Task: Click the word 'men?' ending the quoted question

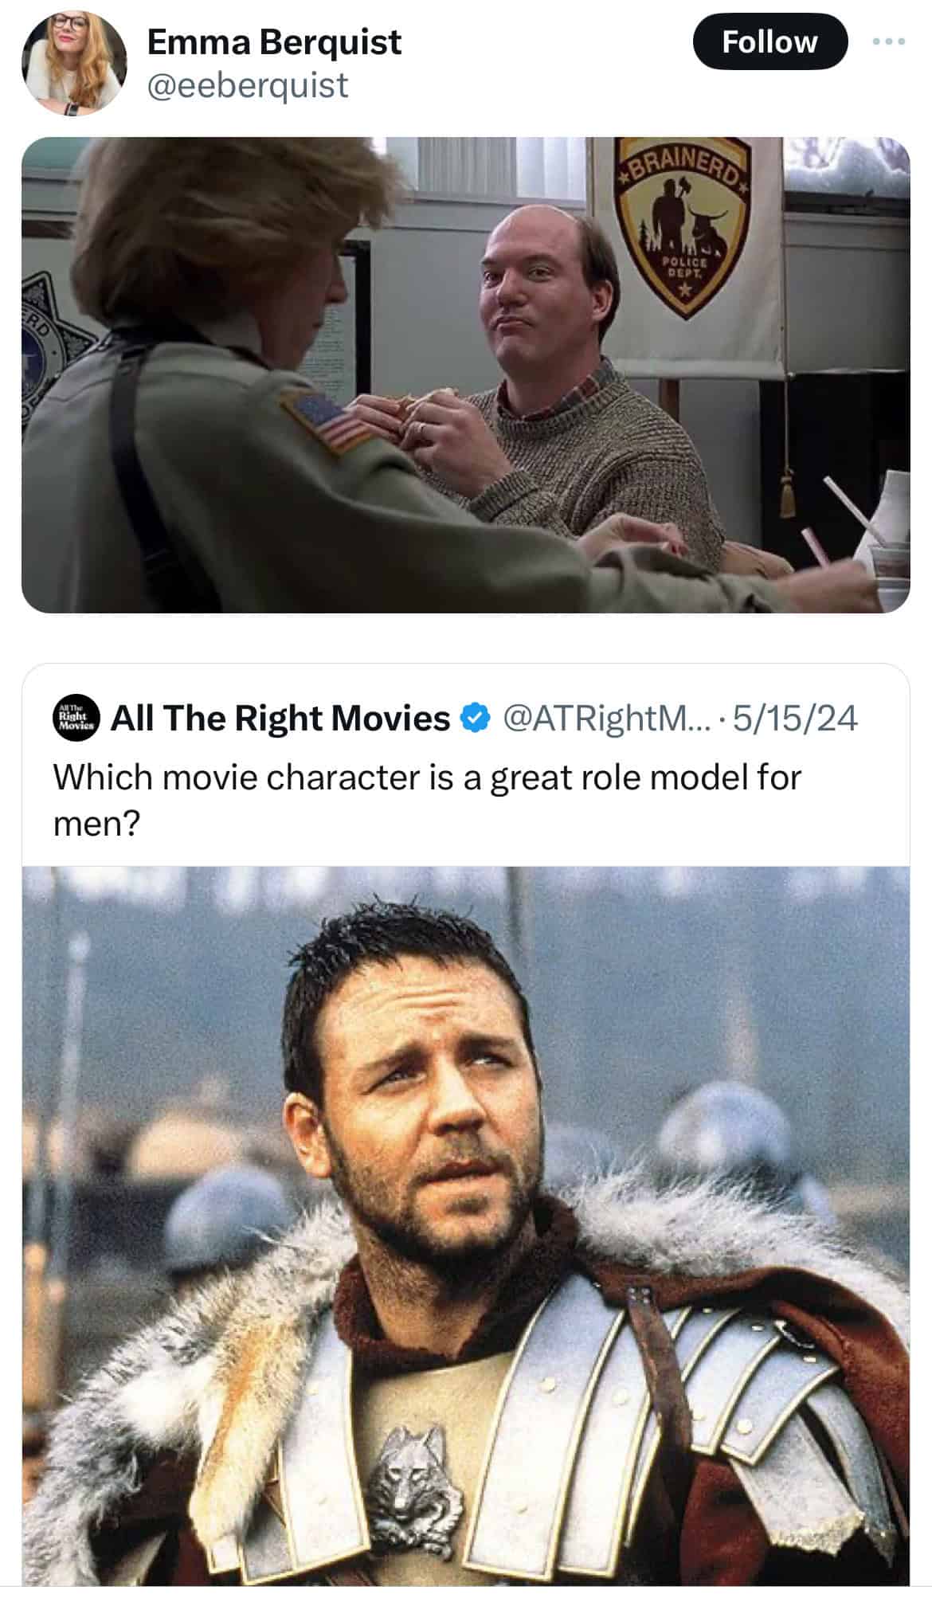Action: coord(96,825)
